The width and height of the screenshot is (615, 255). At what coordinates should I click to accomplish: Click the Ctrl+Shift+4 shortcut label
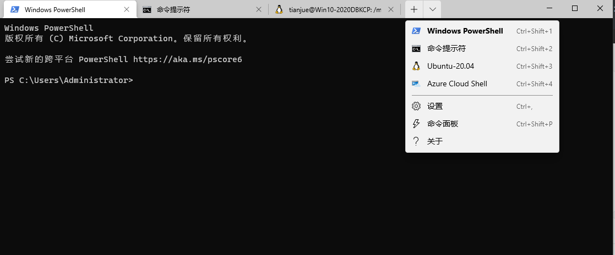[534, 84]
